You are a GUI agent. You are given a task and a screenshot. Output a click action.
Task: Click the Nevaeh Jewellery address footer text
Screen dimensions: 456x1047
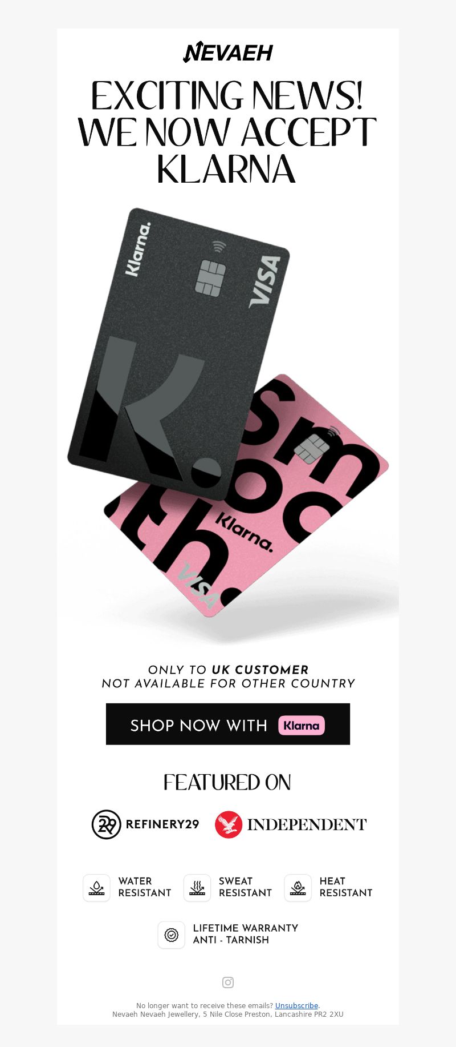(x=228, y=1014)
